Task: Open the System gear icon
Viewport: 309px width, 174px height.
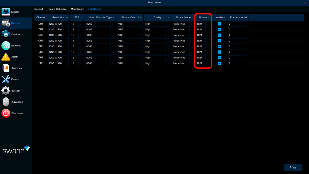Action: click(x=6, y=91)
